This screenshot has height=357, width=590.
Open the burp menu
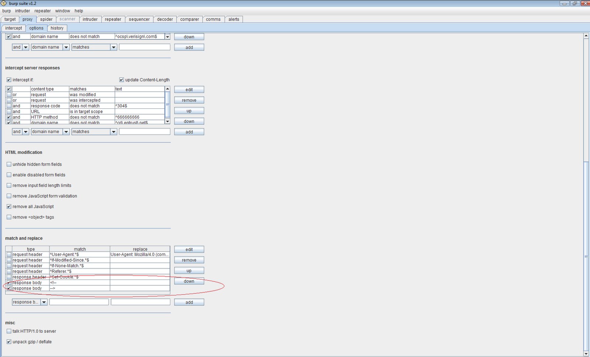pyautogui.click(x=7, y=11)
